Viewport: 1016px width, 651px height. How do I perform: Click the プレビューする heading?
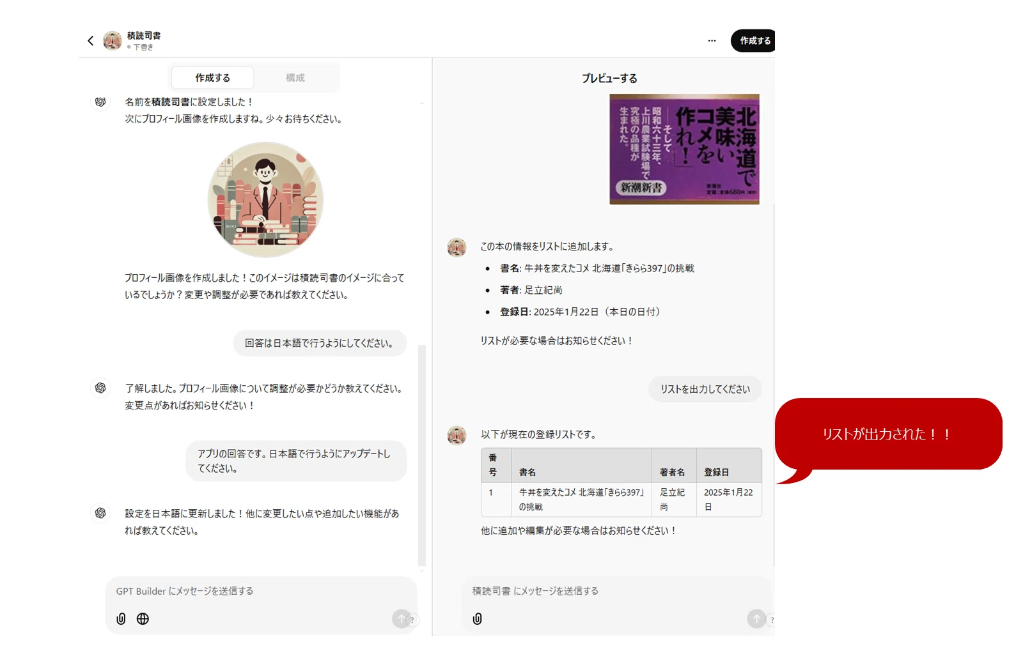tap(609, 79)
